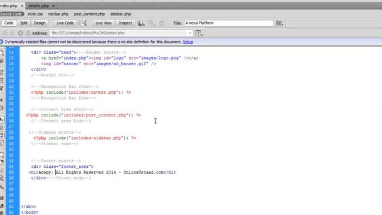Click the All Rights Reserved h1 line
The image size is (382, 215).
pyautogui.click(x=102, y=173)
